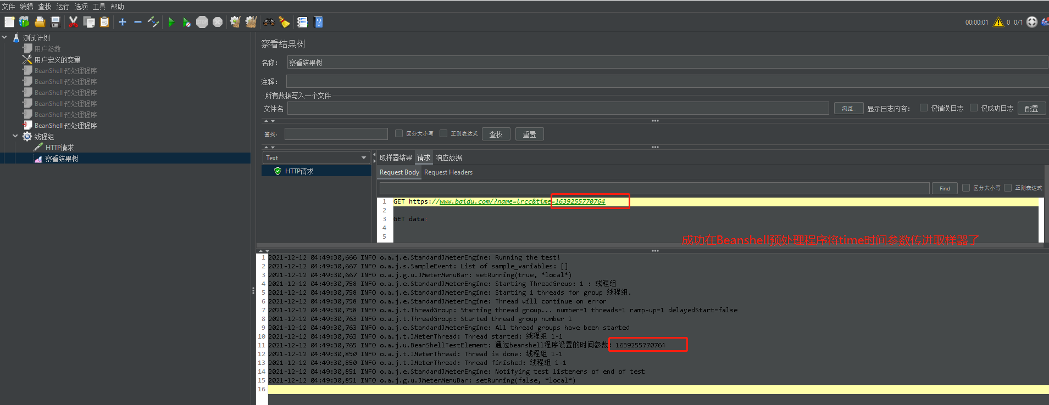Open Help with question mark icon

(x=318, y=22)
